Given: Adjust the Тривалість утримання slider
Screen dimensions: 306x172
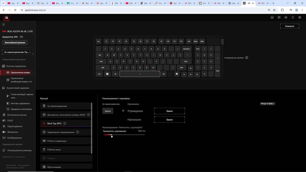Looking at the screenshot, I should click(x=112, y=136).
